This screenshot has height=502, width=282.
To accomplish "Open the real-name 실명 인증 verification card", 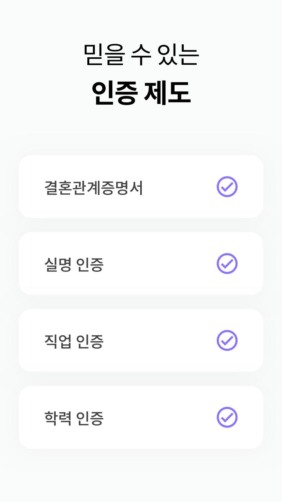I will point(141,264).
